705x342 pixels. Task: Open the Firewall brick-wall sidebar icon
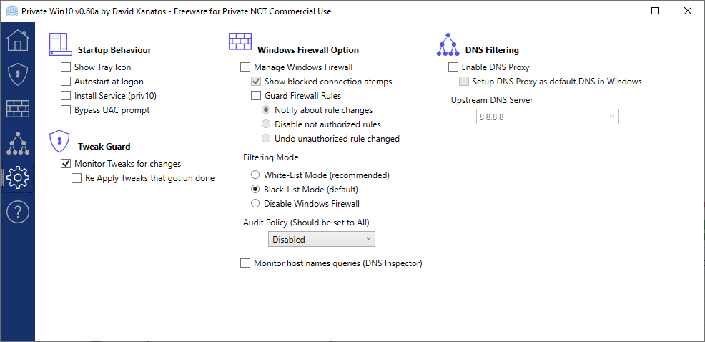tap(18, 109)
